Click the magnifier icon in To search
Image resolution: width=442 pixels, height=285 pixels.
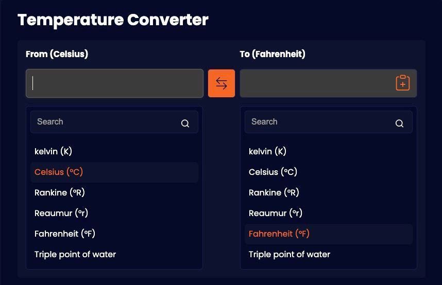[399, 123]
